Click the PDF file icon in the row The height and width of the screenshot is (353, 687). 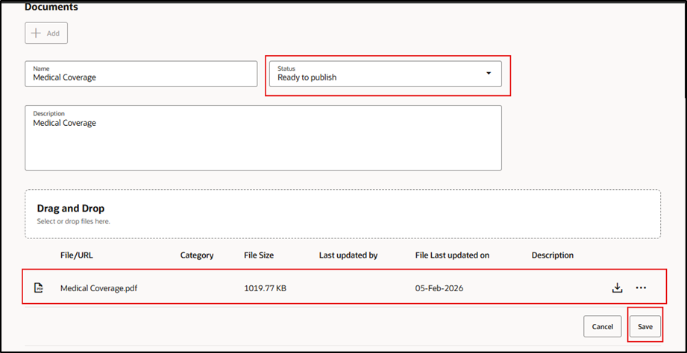point(39,287)
